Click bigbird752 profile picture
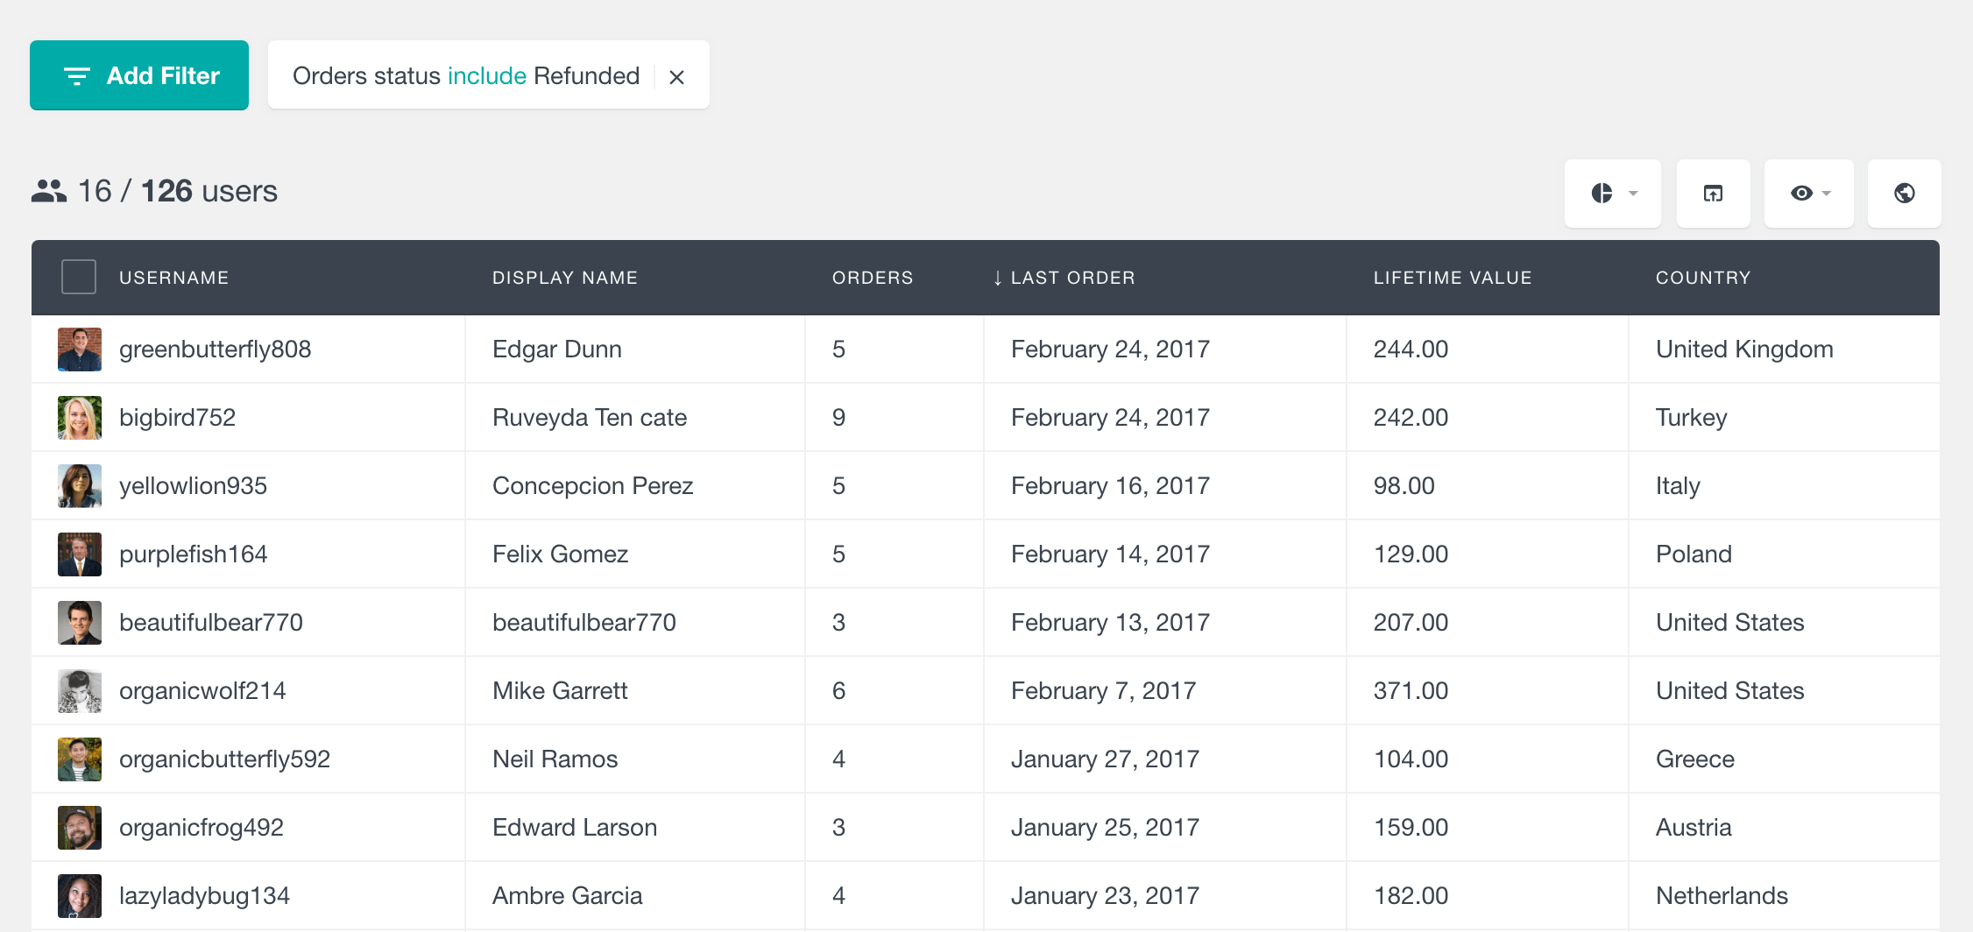This screenshot has width=1973, height=932. [x=80, y=418]
